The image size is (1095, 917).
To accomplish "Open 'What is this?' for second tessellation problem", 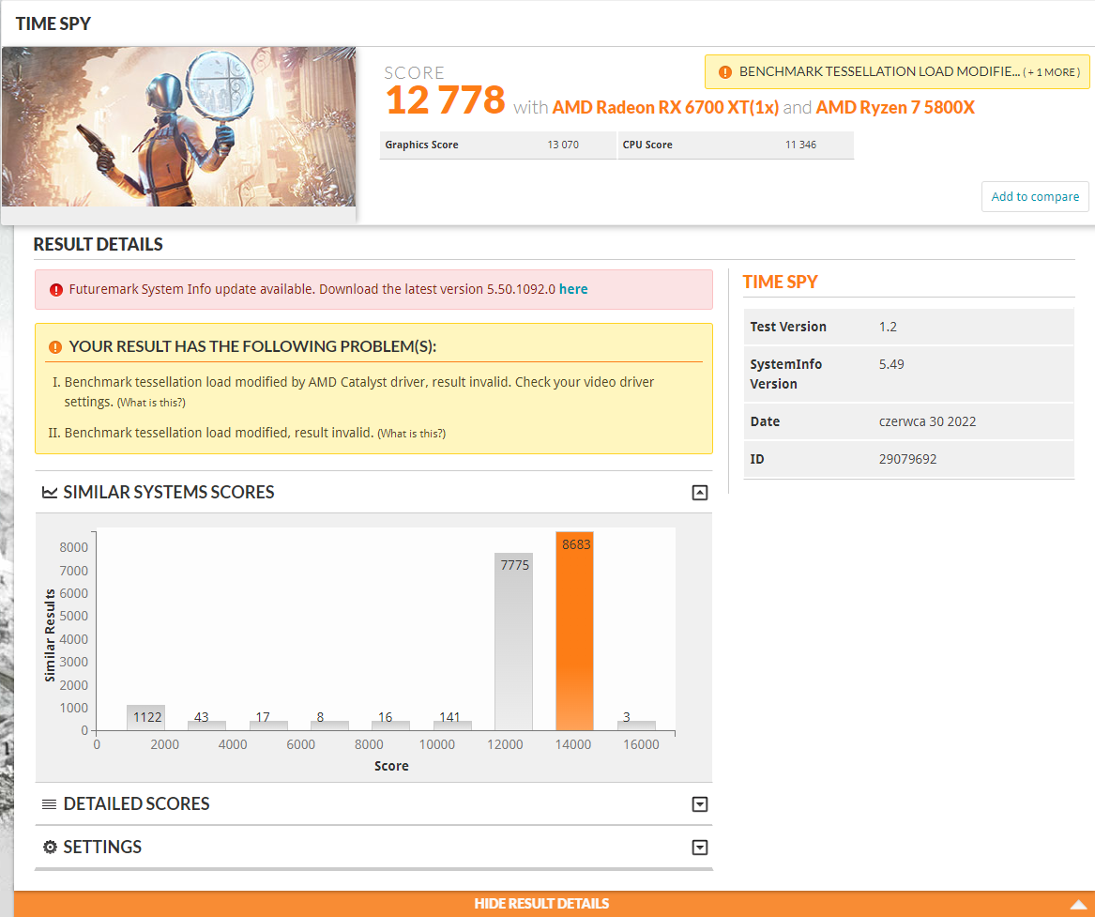I will click(x=411, y=433).
